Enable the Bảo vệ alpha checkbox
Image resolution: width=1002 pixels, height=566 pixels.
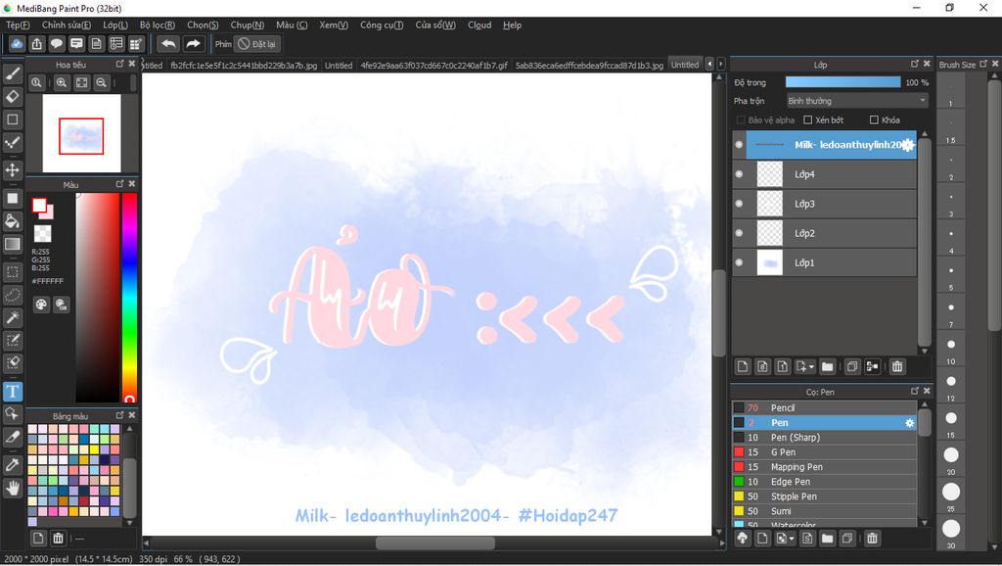click(x=741, y=120)
